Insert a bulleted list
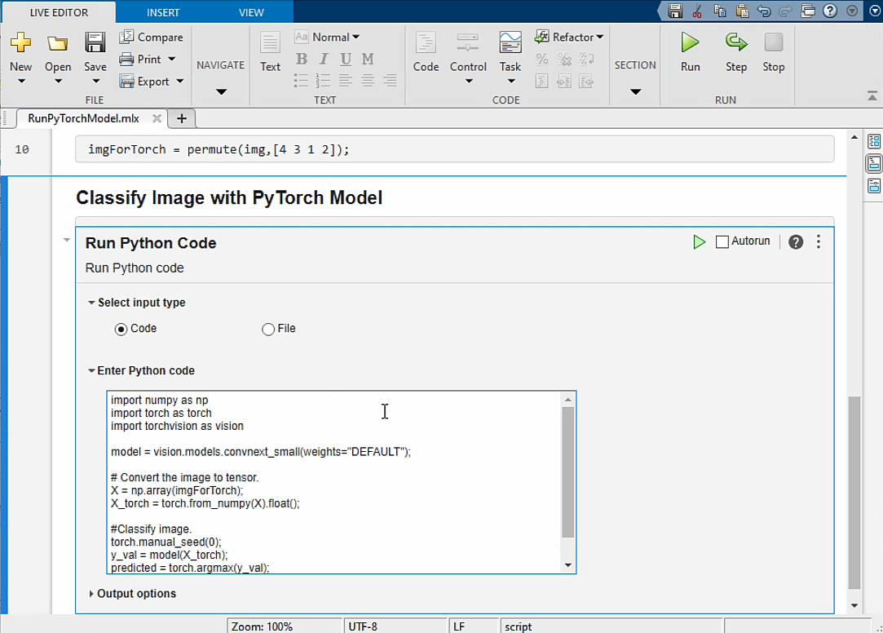The image size is (883, 633). coord(302,81)
